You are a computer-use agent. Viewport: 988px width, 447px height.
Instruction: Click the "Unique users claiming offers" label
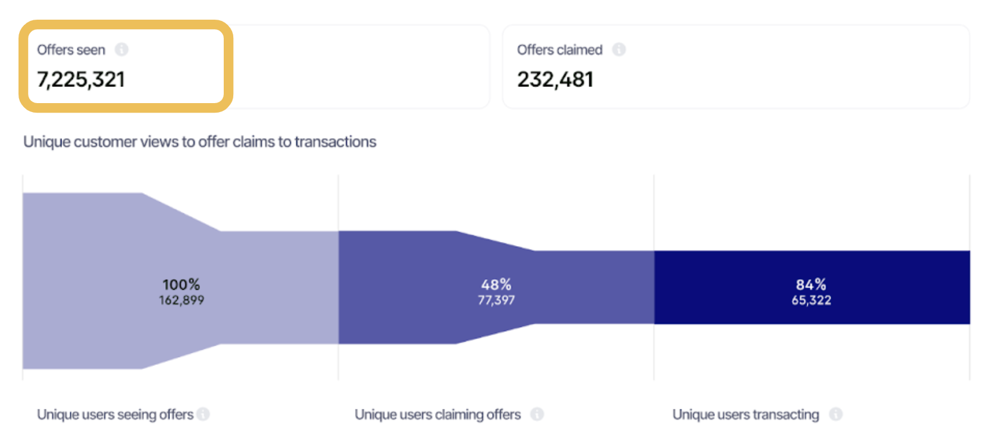point(437,414)
